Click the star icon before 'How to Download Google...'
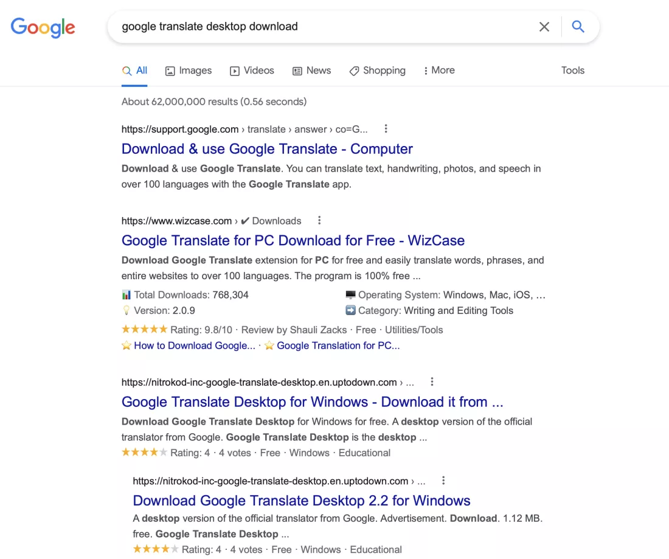 [x=126, y=345]
